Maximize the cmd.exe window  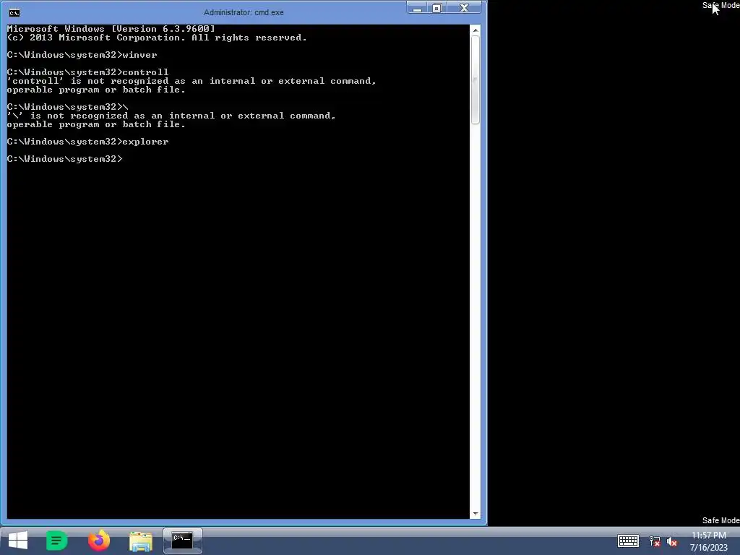[437, 8]
